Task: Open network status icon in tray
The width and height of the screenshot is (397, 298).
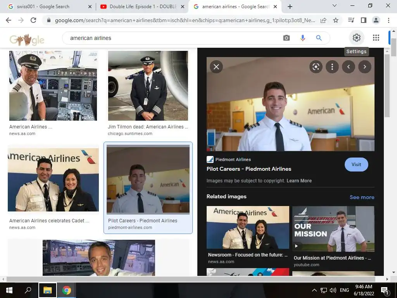Action: click(324, 290)
